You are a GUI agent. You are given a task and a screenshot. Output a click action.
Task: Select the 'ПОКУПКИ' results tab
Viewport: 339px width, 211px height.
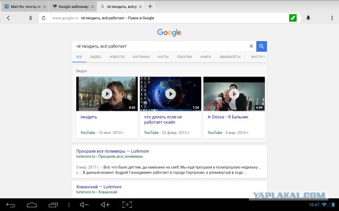point(184,57)
